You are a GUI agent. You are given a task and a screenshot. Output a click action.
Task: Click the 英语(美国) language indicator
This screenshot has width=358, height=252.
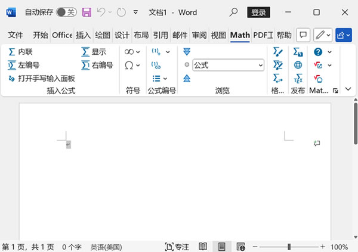click(x=106, y=247)
